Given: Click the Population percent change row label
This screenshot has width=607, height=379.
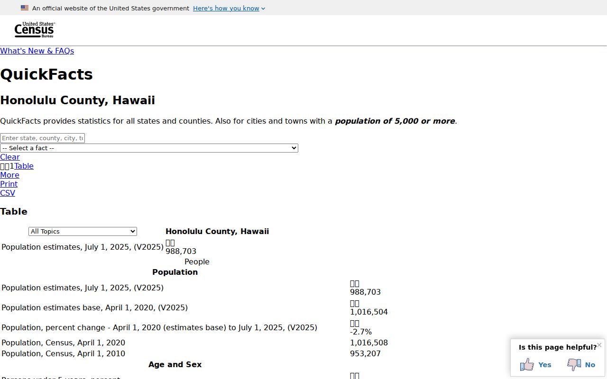Looking at the screenshot, I should click(x=159, y=327).
